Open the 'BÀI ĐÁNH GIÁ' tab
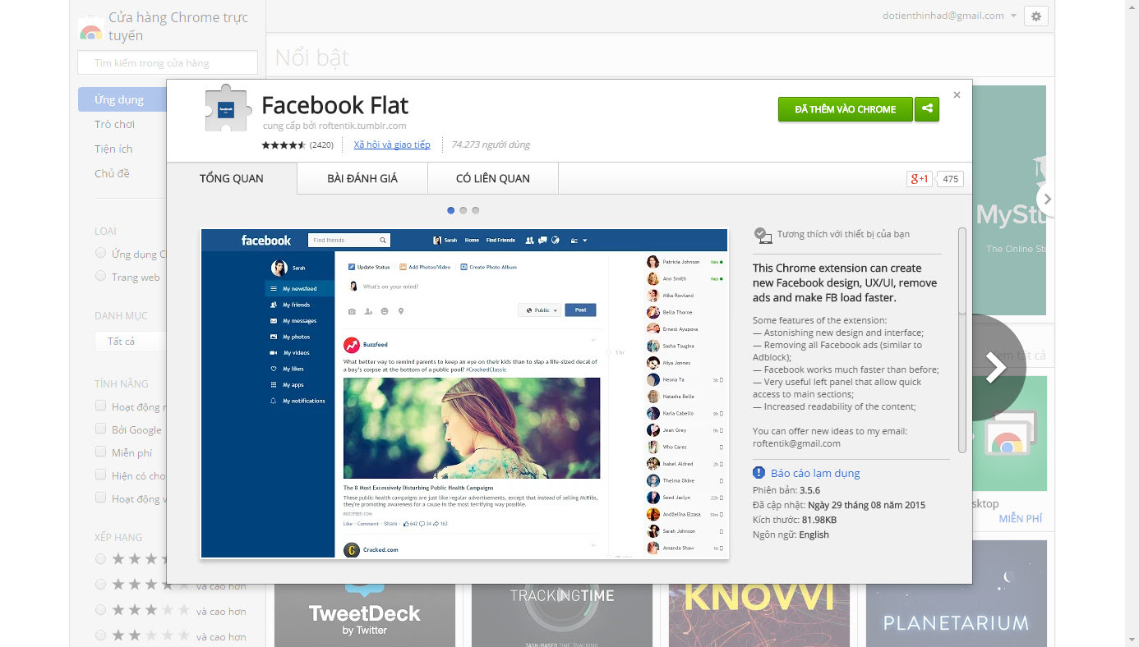 [x=362, y=178]
